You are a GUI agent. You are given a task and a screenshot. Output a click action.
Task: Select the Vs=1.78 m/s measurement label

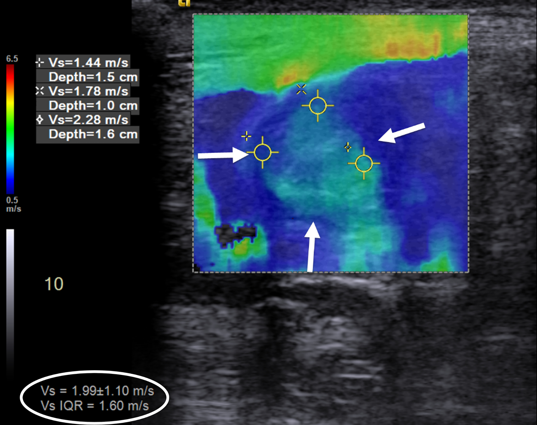click(88, 91)
